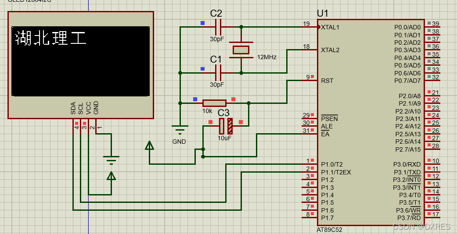The image size is (457, 234).
Task: Click the P0.7/AD7 pin label
Action: pyautogui.click(x=407, y=81)
